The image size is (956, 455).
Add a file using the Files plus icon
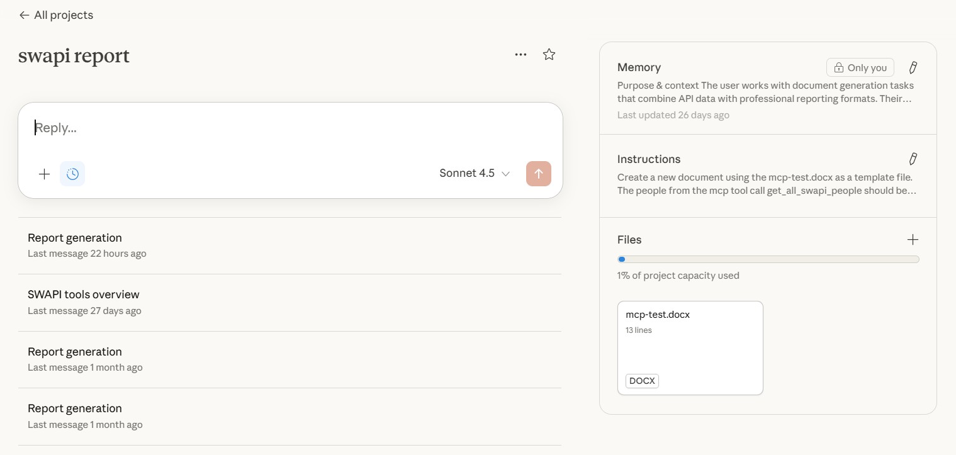913,239
